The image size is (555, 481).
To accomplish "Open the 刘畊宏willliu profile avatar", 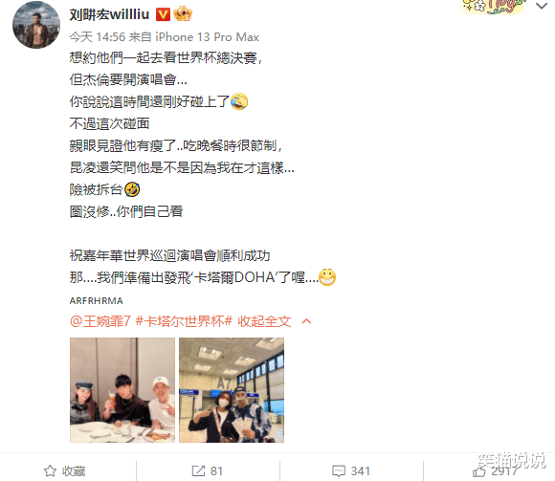I will tap(36, 25).
